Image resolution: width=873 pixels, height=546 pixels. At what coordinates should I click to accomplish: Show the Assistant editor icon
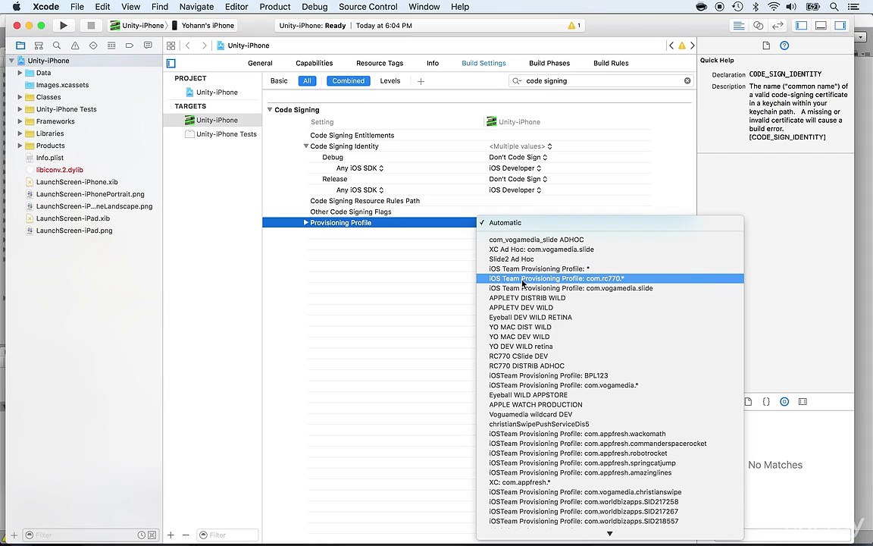click(x=758, y=26)
